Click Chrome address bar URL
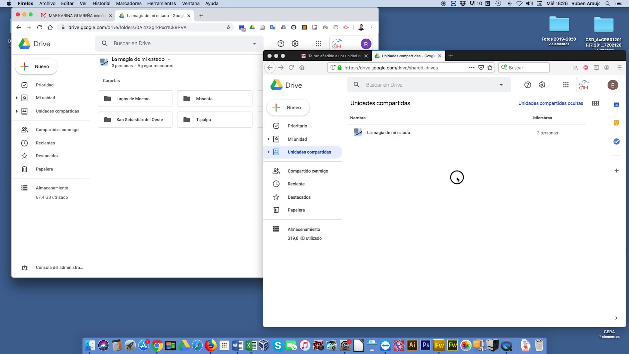The height and width of the screenshot is (354, 629). point(127,28)
